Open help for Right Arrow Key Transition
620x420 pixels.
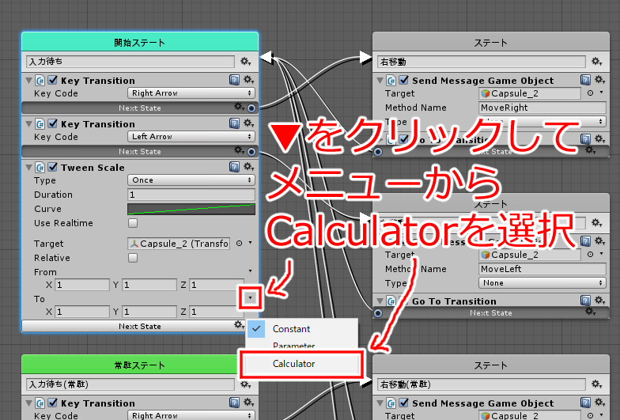234,81
